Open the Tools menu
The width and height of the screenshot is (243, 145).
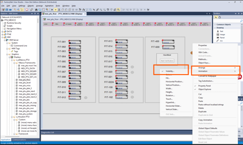[58, 6]
